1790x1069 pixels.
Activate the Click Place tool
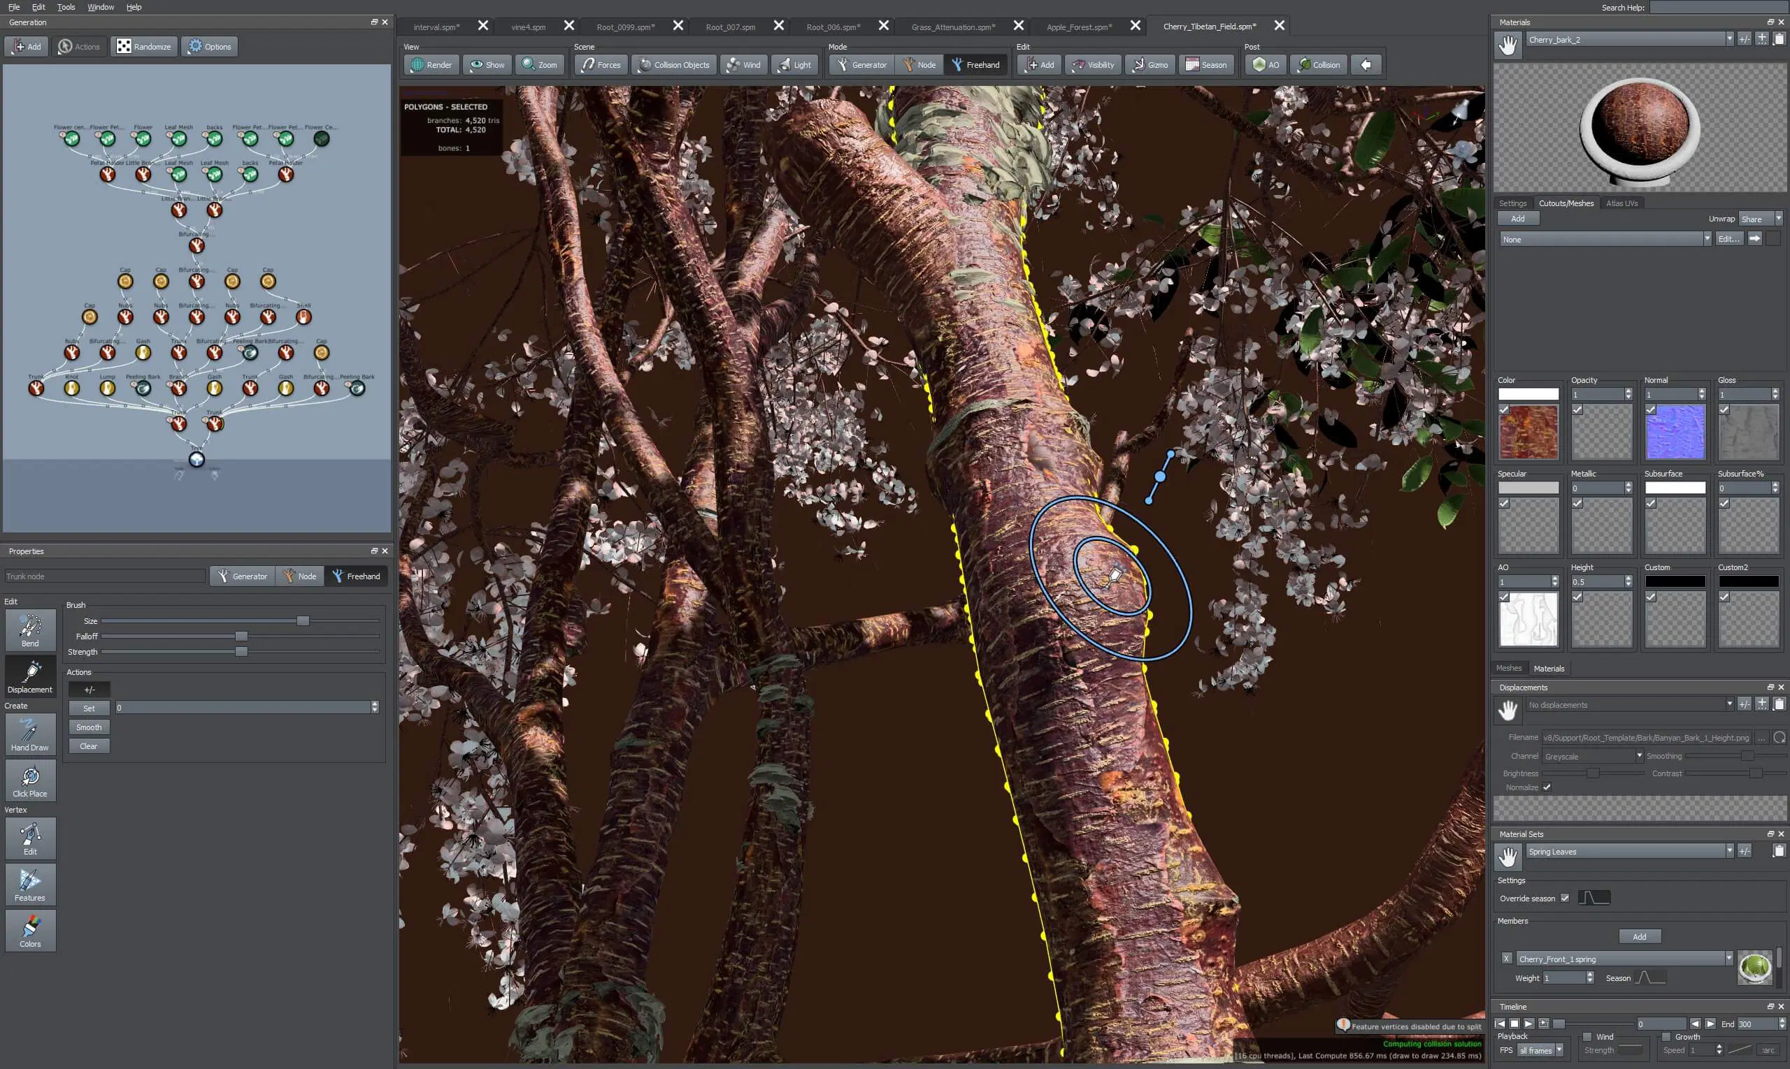[29, 780]
